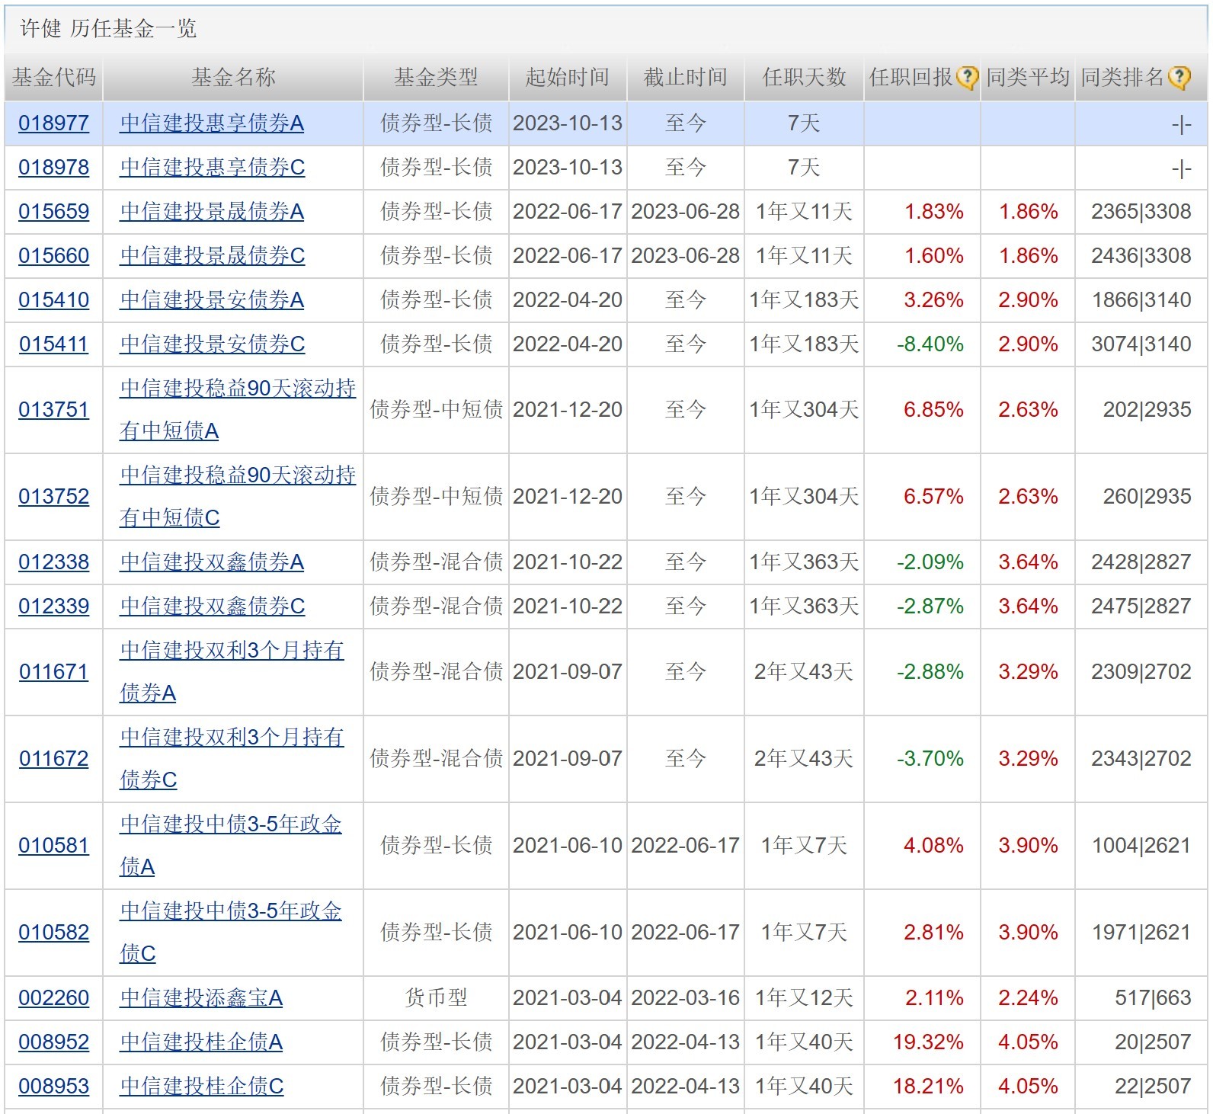Click ranking value 517|663
The width and height of the screenshot is (1213, 1114).
[1153, 998]
